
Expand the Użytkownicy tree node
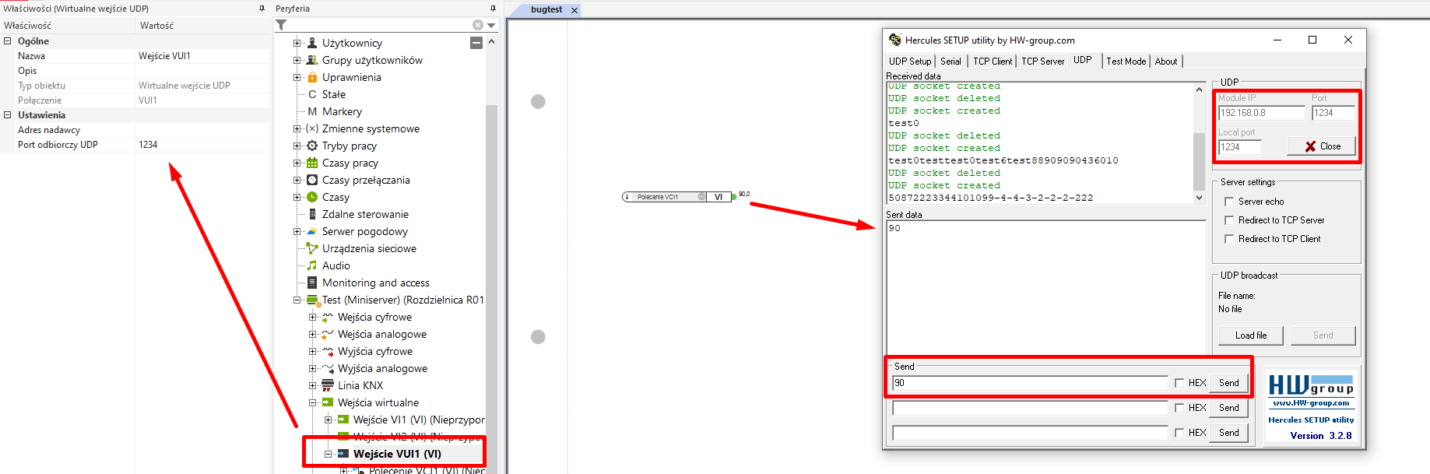tap(297, 43)
